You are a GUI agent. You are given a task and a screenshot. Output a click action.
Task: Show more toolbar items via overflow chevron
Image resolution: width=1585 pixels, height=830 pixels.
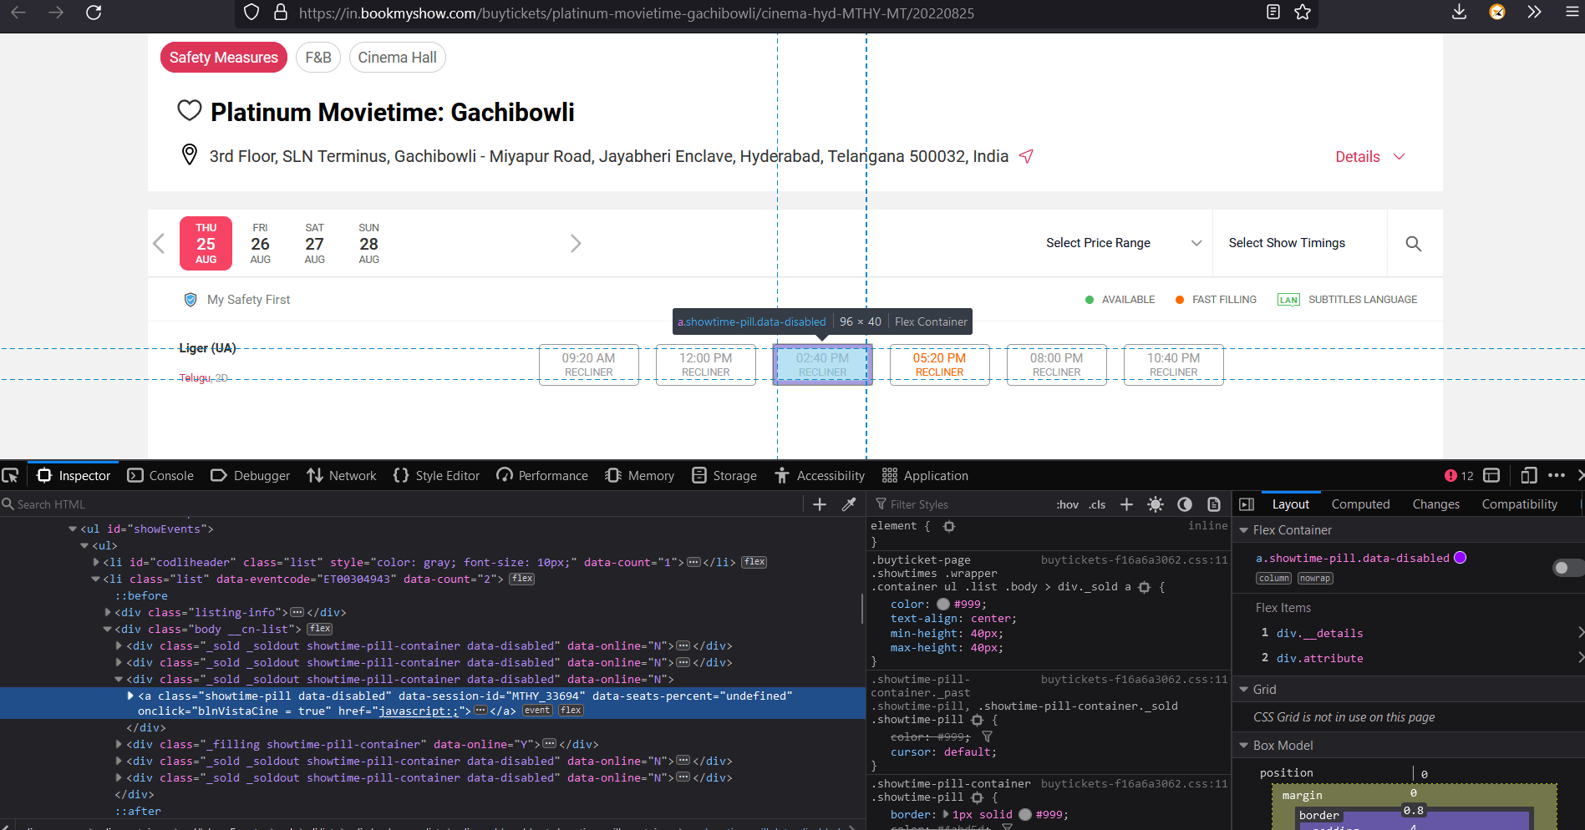1534,13
